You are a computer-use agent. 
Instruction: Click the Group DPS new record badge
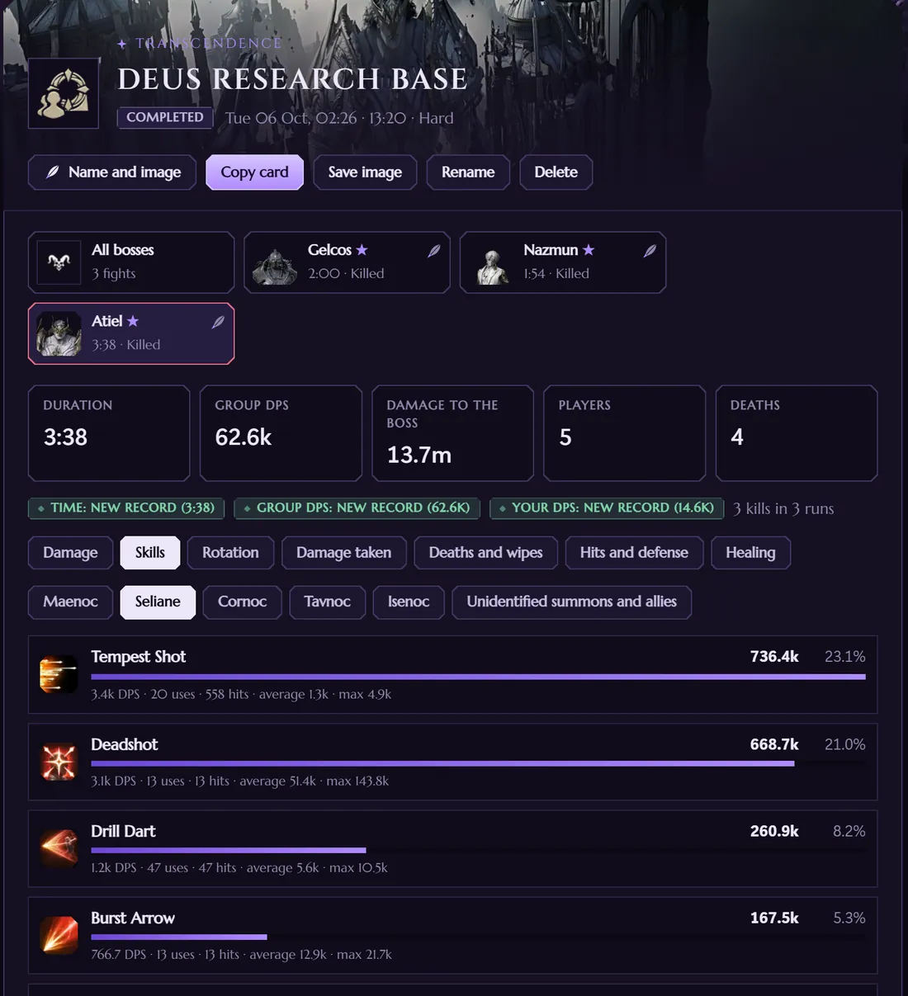pos(357,508)
